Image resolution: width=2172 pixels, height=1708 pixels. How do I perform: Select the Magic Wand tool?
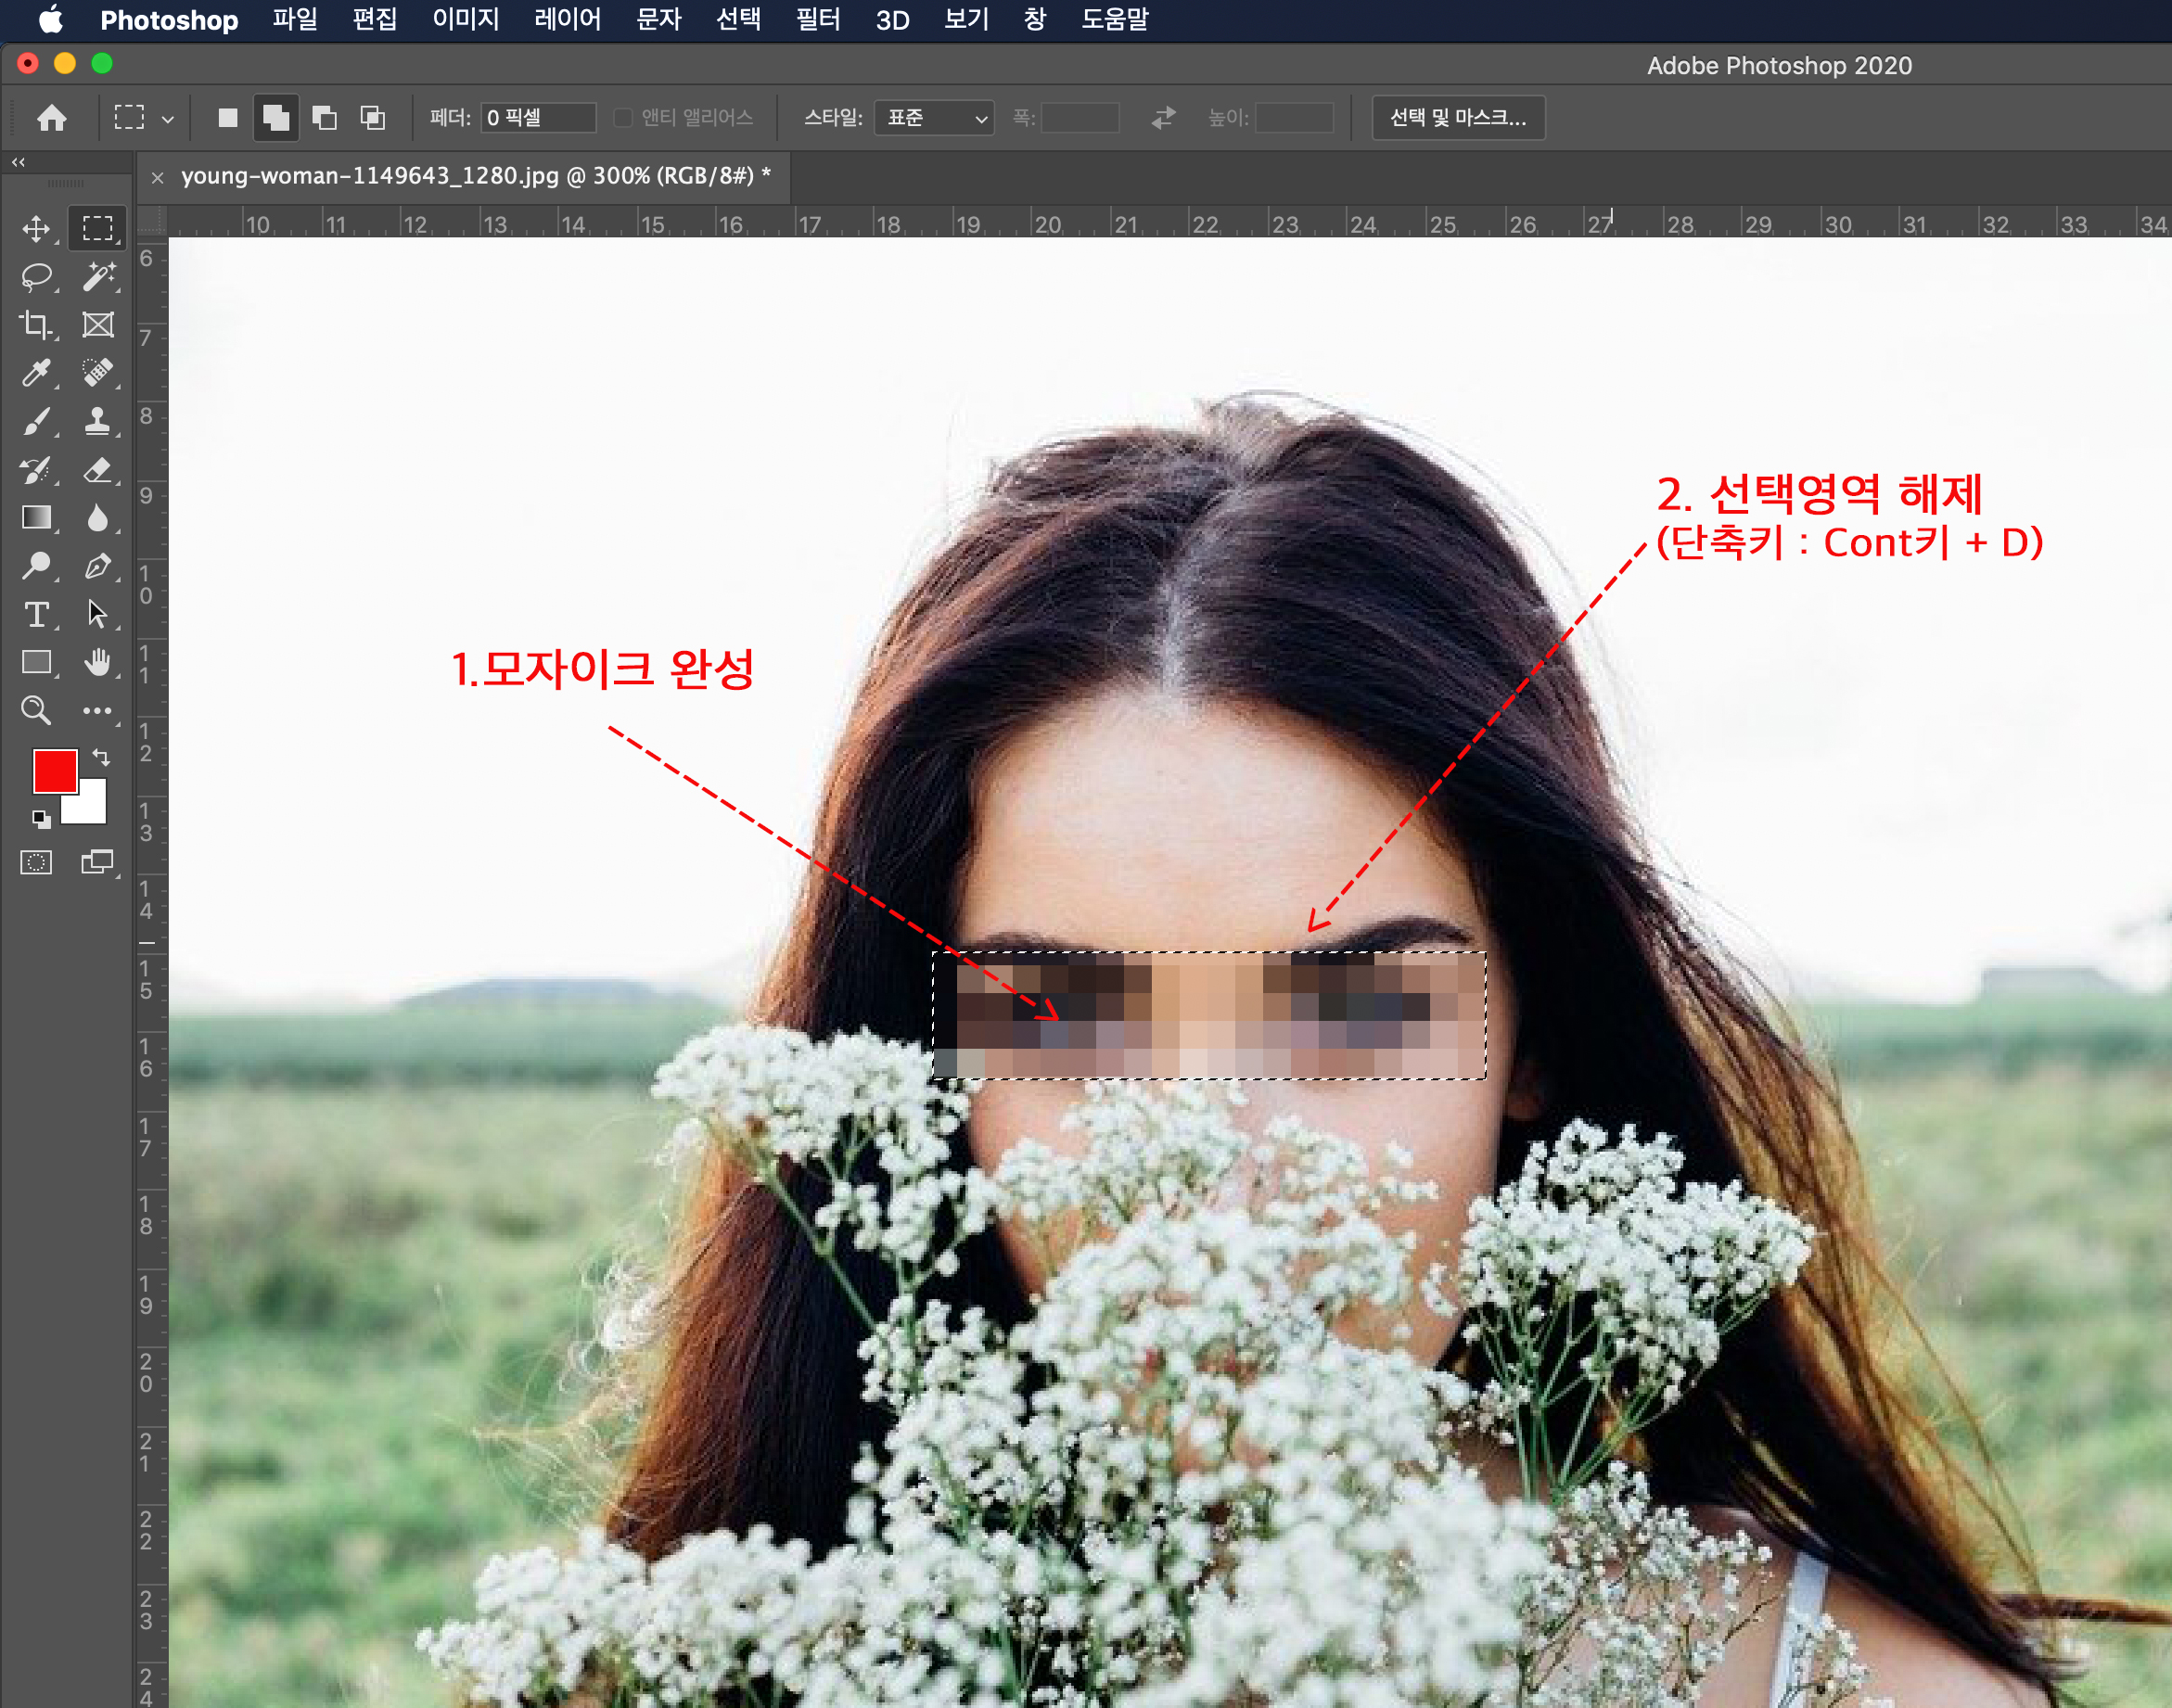(98, 277)
